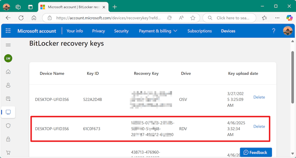
Task: Open the Copilot icon in Edge toolbar
Action: [x=289, y=18]
